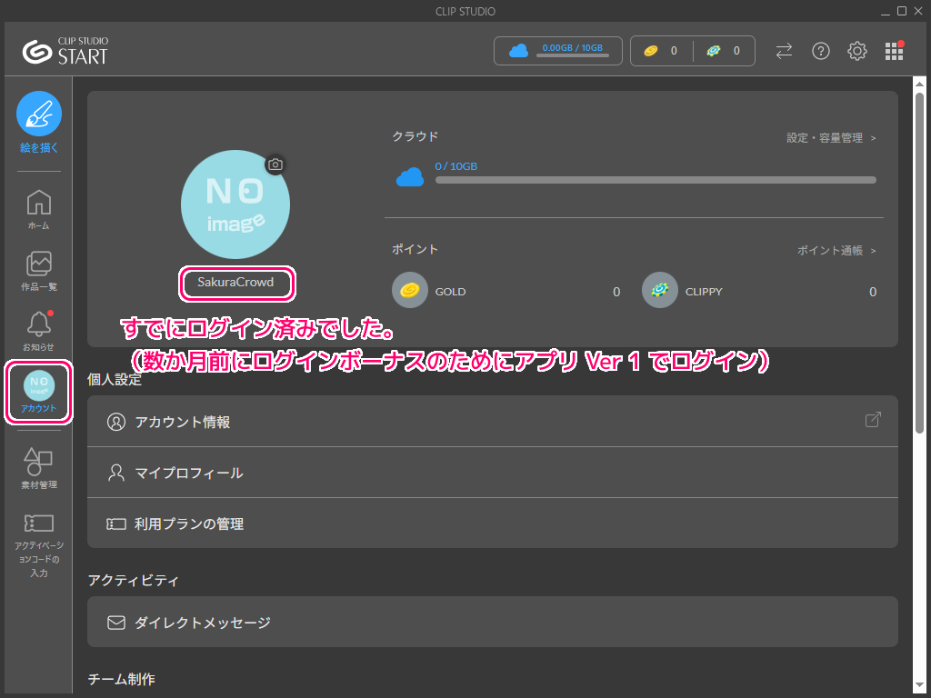Image resolution: width=931 pixels, height=698 pixels.
Task: Open アクティベーションコードの入力 in sidebar
Action: 38,545
